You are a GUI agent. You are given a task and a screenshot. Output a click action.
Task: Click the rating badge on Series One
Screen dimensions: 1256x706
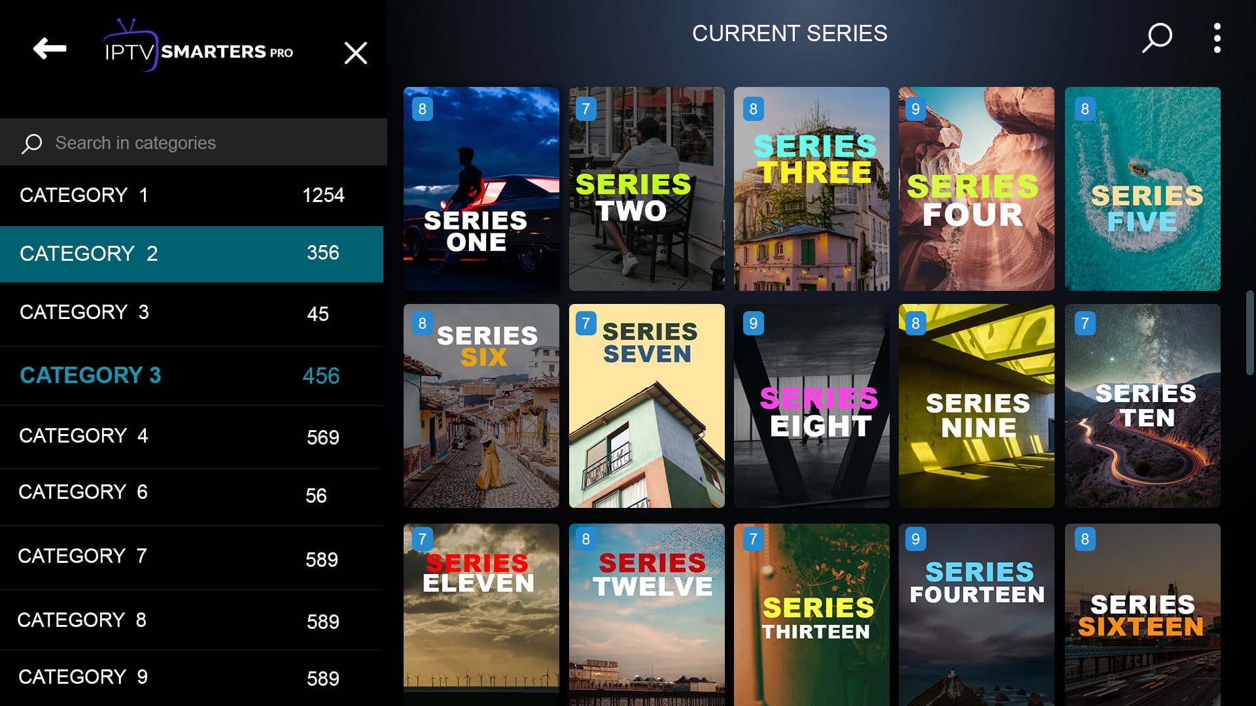423,107
